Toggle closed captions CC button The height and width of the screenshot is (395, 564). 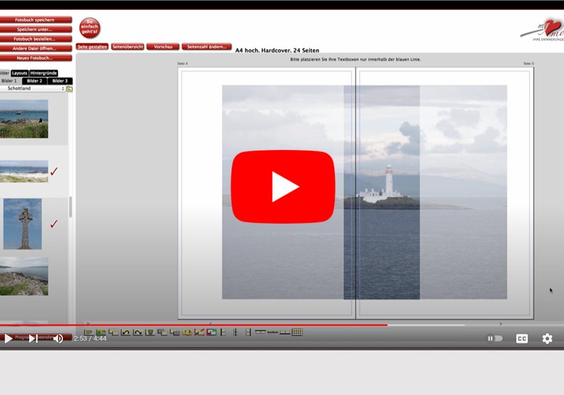pyautogui.click(x=521, y=339)
